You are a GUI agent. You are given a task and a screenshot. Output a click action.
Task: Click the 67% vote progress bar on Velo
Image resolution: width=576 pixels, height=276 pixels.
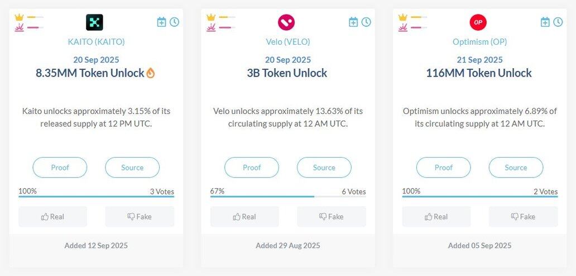tap(288, 197)
